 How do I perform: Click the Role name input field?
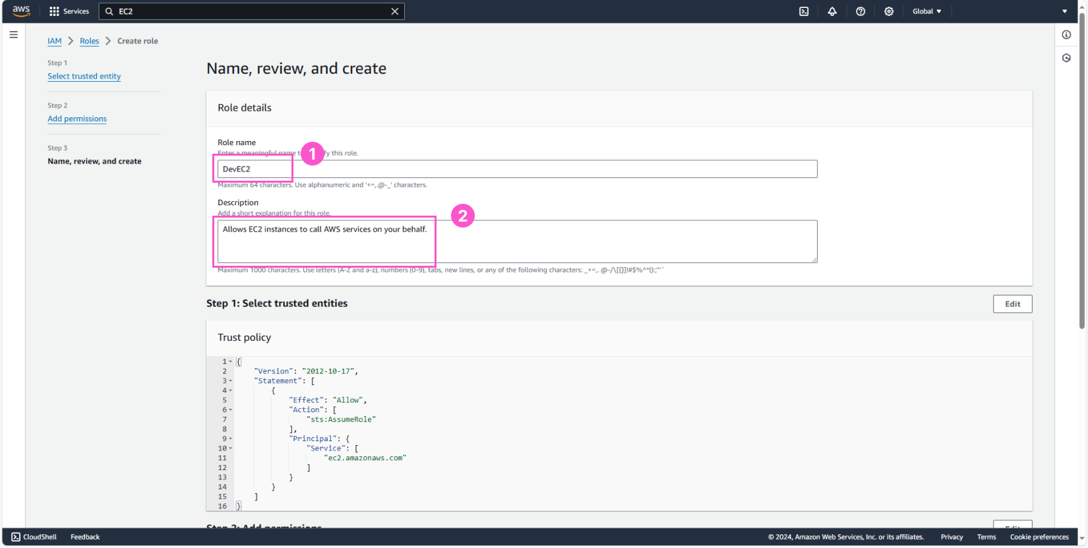[517, 169]
